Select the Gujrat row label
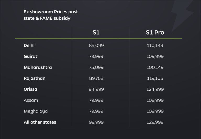 (30, 56)
